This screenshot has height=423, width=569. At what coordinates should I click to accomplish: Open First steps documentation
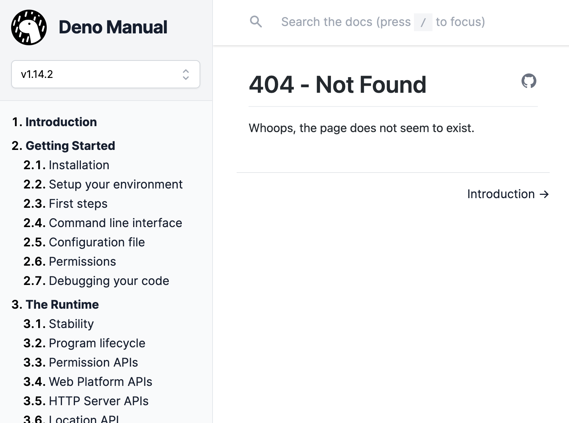coord(78,203)
